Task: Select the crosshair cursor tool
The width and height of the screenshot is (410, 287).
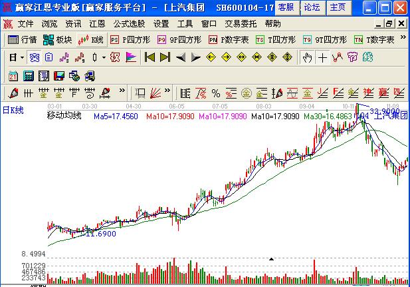Action: tap(322, 57)
